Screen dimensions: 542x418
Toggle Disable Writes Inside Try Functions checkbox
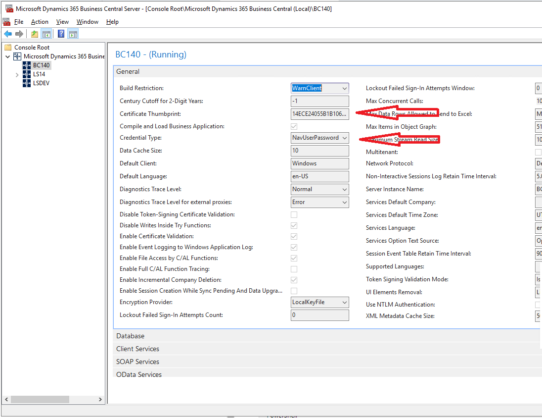click(294, 226)
